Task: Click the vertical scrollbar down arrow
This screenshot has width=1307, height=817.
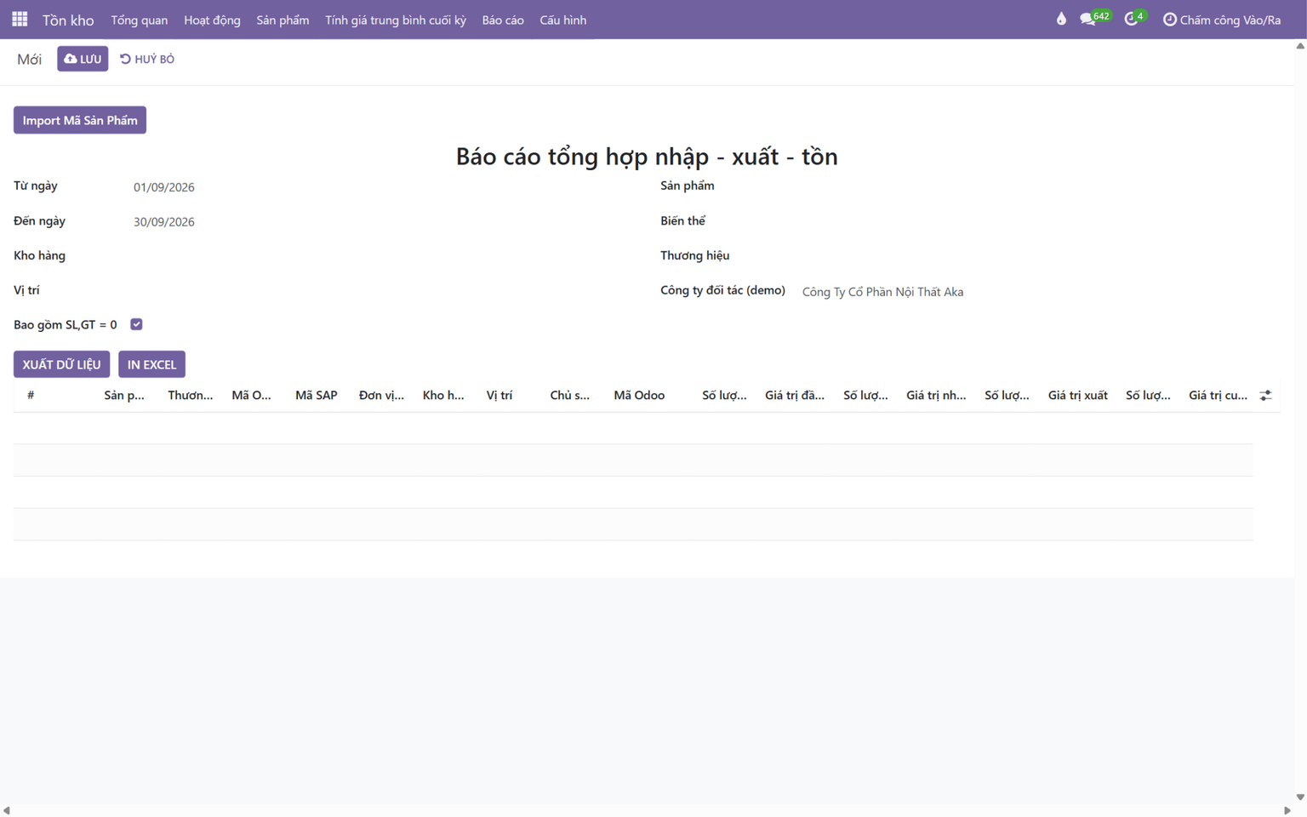Action: 1300,797
